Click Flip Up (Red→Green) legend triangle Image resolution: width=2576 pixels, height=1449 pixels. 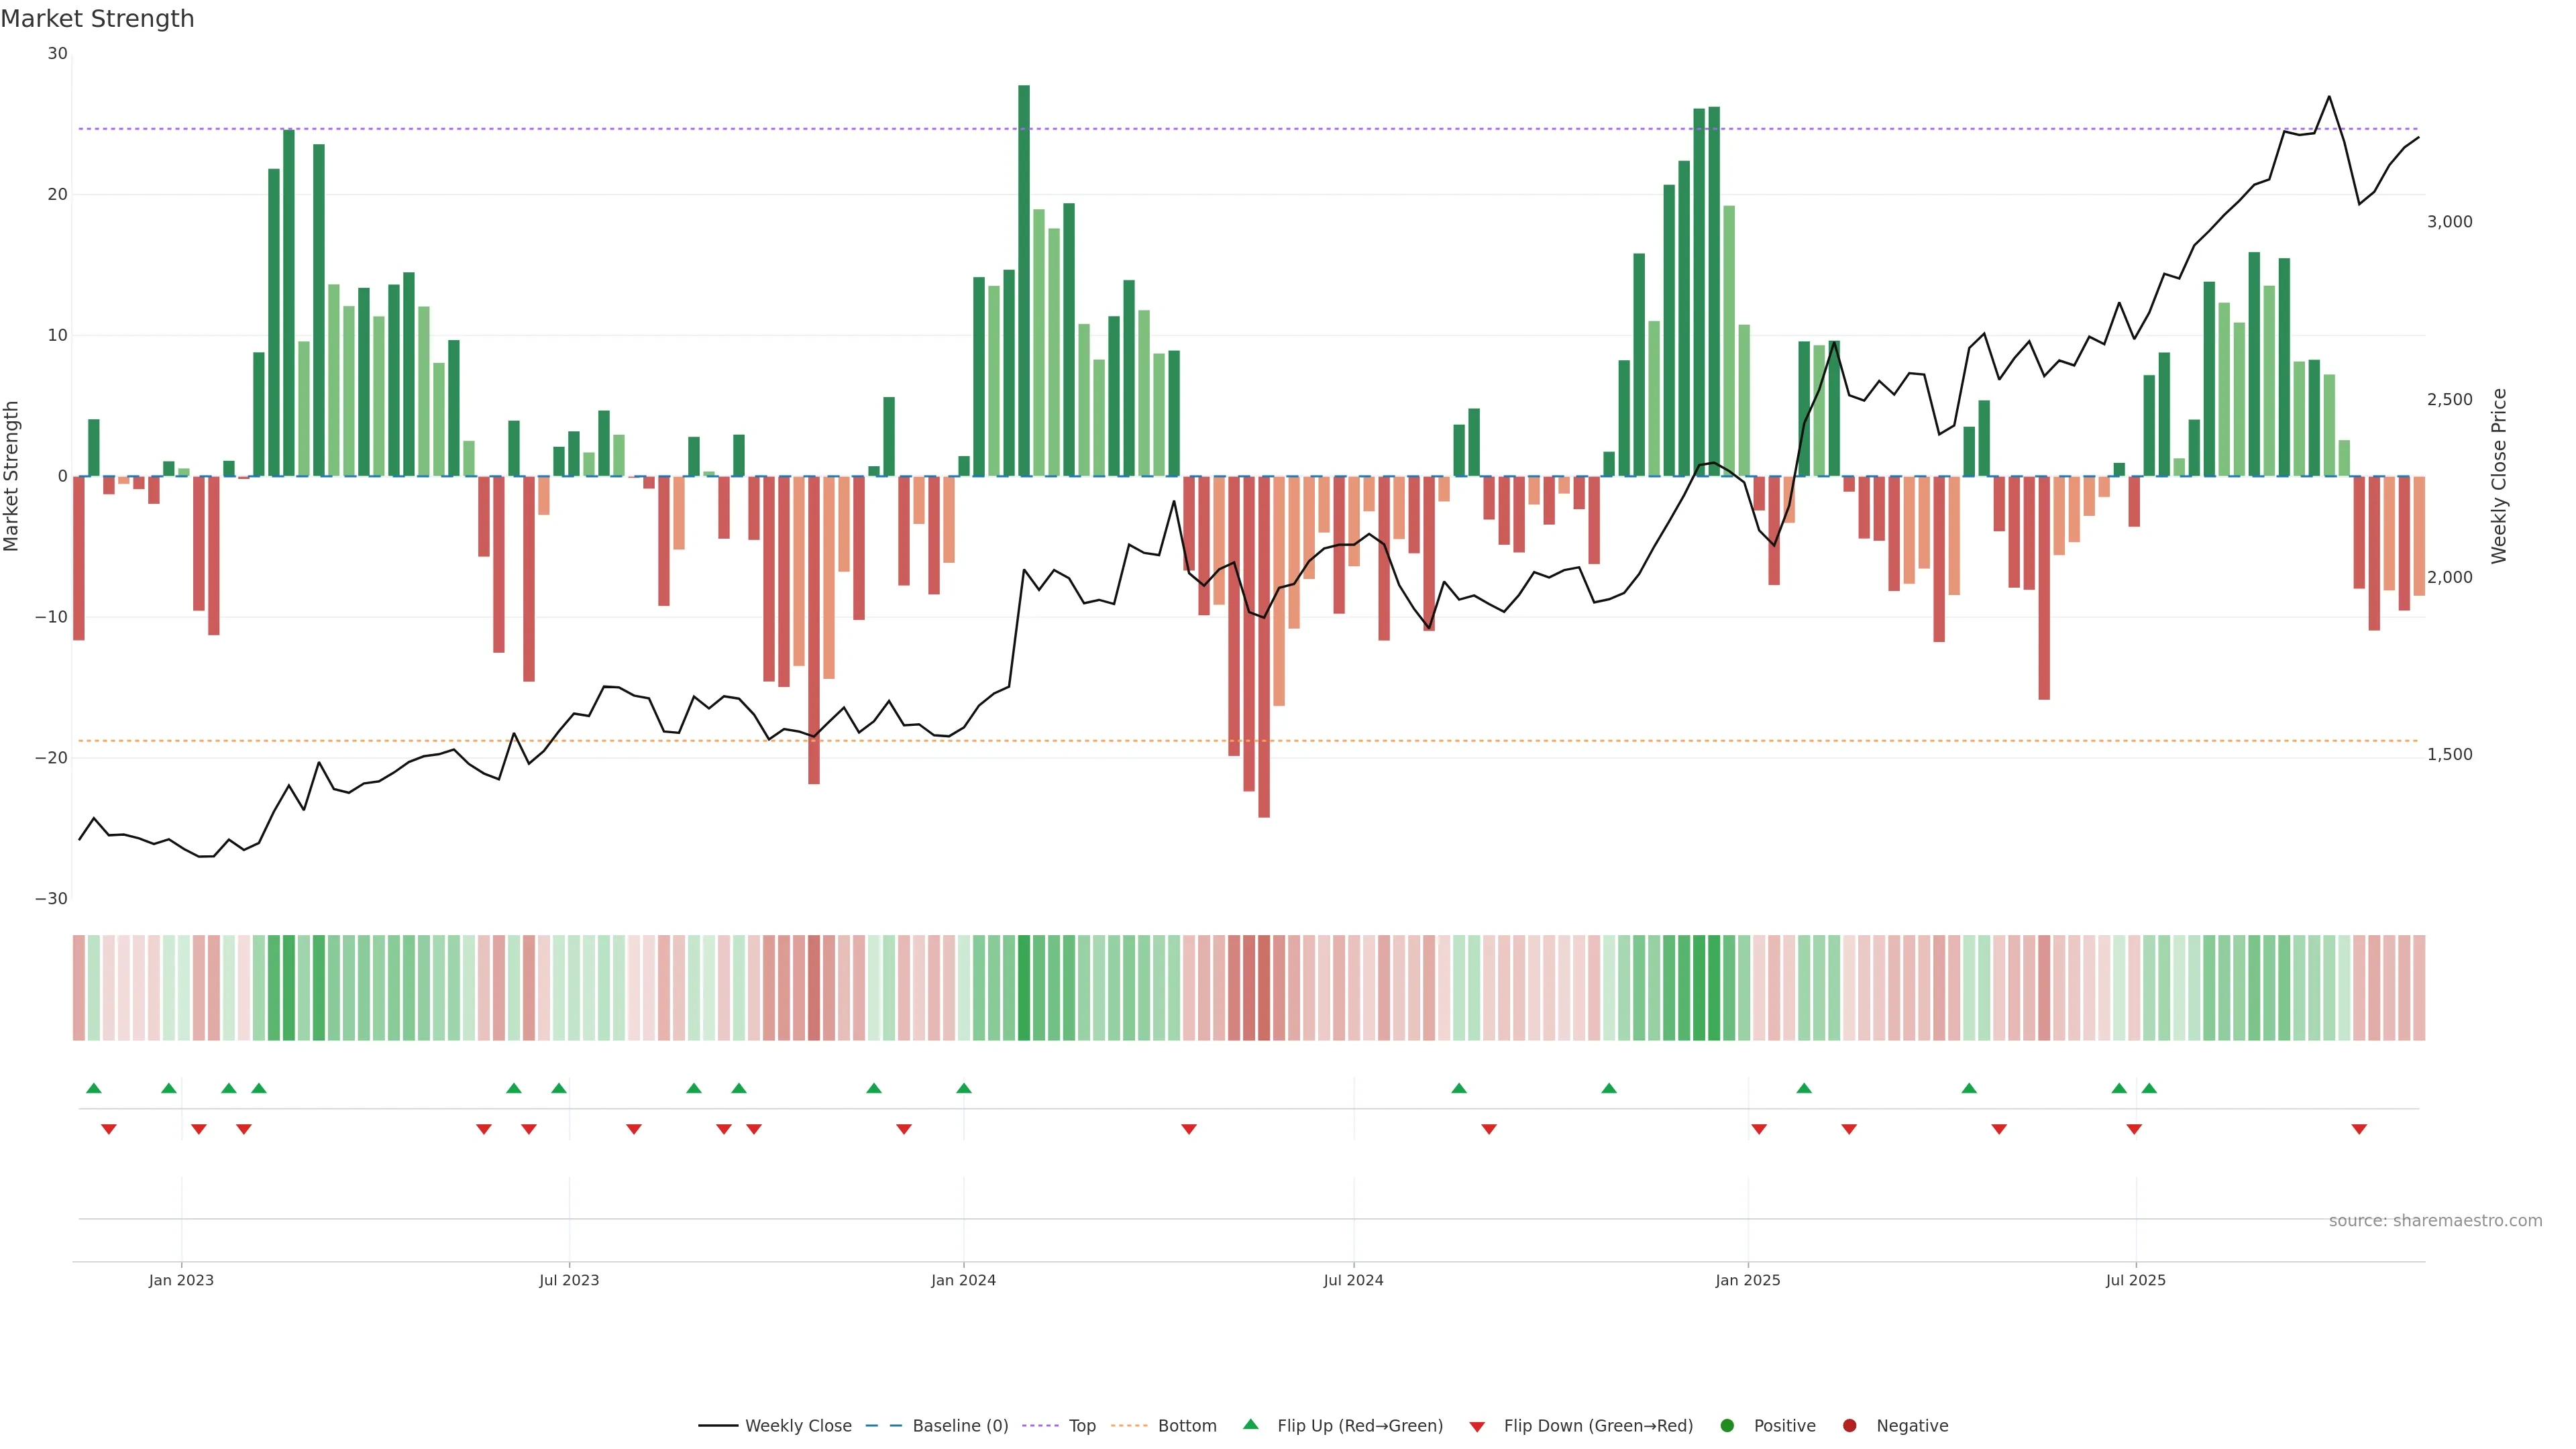click(1250, 1424)
